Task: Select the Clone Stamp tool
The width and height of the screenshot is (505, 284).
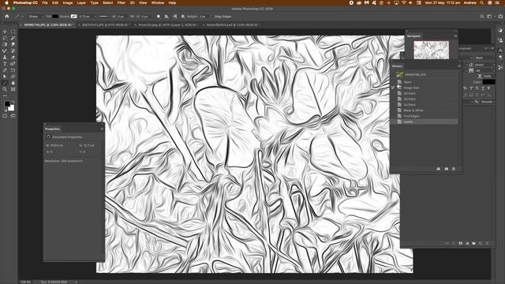Action: coord(5,58)
